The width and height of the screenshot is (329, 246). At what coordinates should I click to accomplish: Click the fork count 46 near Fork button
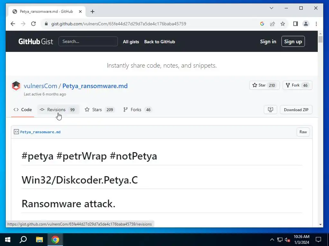(305, 85)
